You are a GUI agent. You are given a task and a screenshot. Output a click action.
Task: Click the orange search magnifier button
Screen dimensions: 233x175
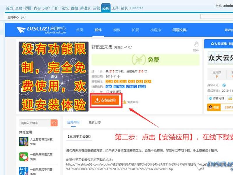[x=54, y=123]
